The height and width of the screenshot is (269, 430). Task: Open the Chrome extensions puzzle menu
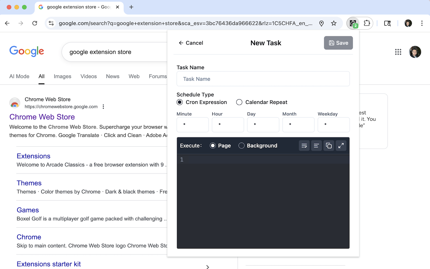(367, 23)
